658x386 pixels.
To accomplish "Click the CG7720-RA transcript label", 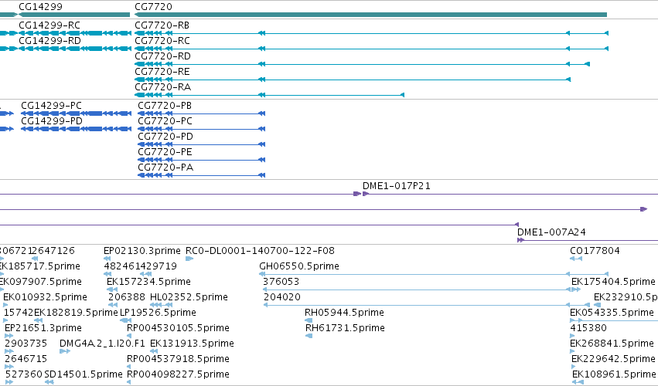I will coord(163,87).
